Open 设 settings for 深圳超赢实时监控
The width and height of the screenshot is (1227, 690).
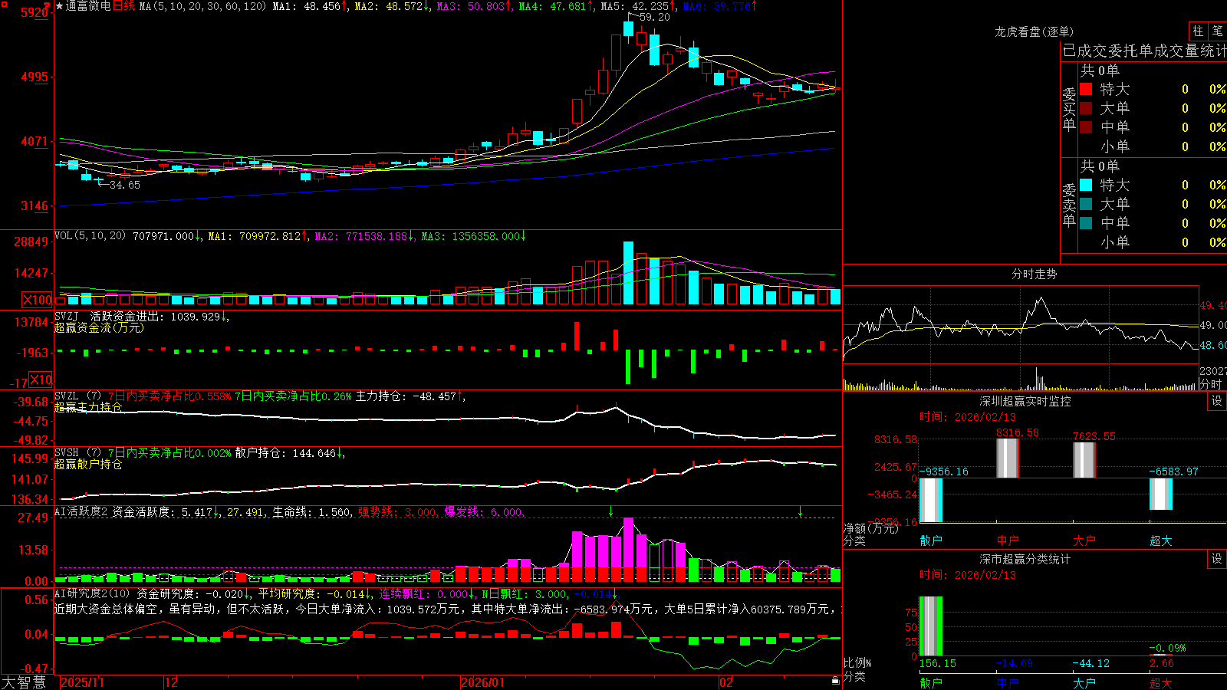[1217, 401]
